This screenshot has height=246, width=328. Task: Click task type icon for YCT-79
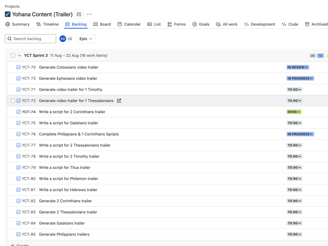click(18, 168)
